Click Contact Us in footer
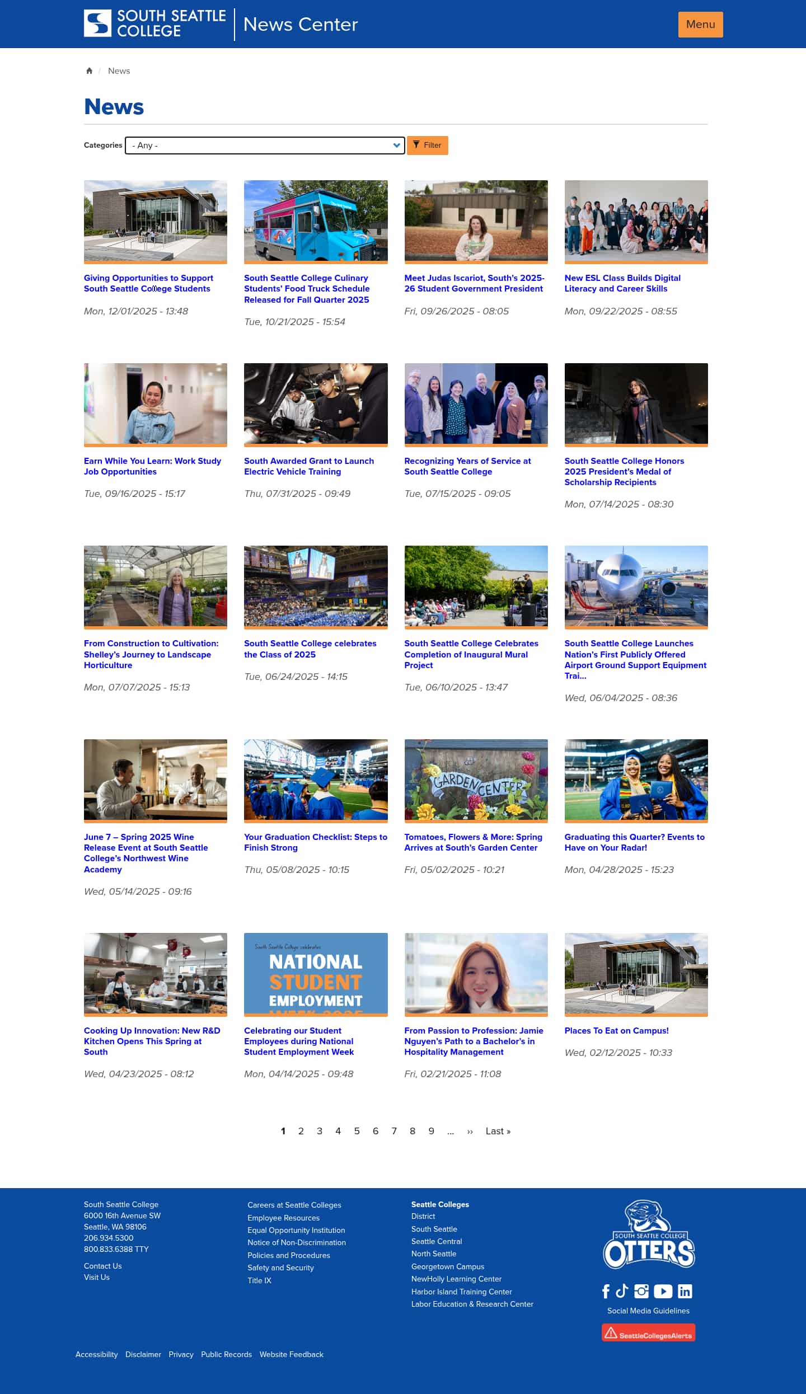The image size is (806, 1394). 102,1266
